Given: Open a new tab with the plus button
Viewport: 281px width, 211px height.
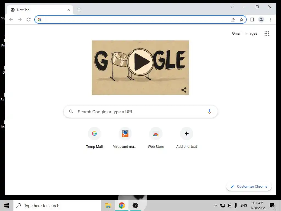Looking at the screenshot, I should [x=79, y=10].
